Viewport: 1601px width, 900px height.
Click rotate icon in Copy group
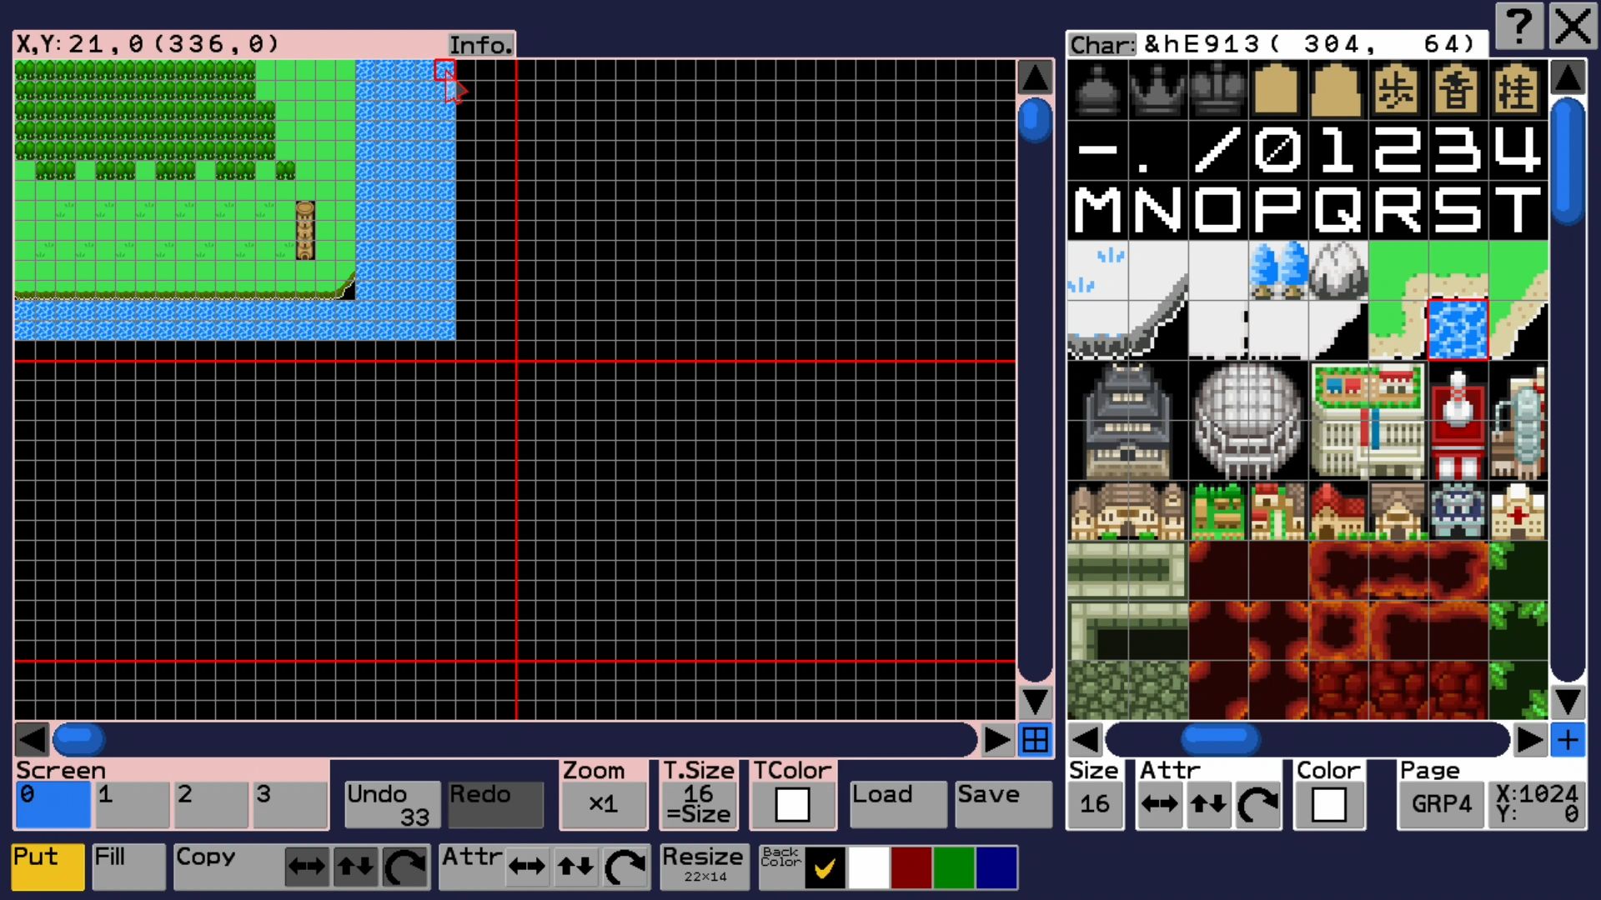click(x=405, y=867)
